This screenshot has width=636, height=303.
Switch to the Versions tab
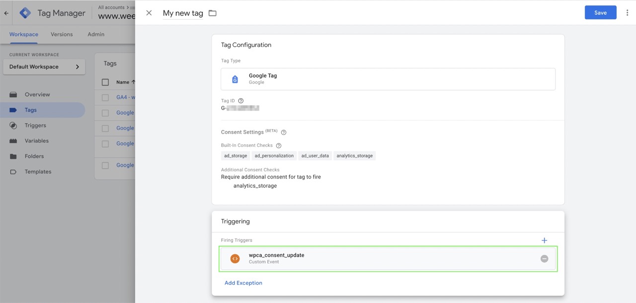tap(62, 35)
